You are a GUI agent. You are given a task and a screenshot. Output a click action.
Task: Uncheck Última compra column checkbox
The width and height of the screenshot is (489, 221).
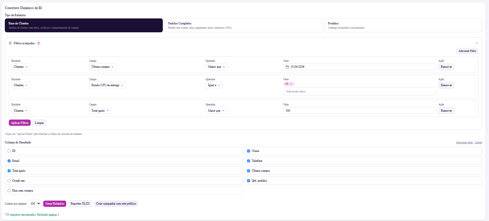coord(249,171)
